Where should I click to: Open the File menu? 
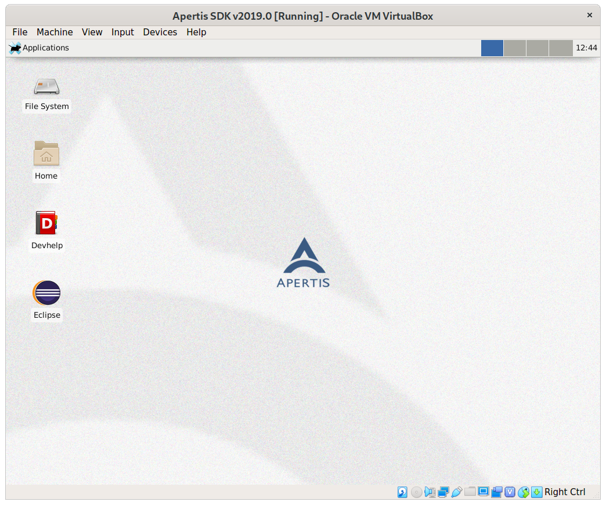click(20, 32)
